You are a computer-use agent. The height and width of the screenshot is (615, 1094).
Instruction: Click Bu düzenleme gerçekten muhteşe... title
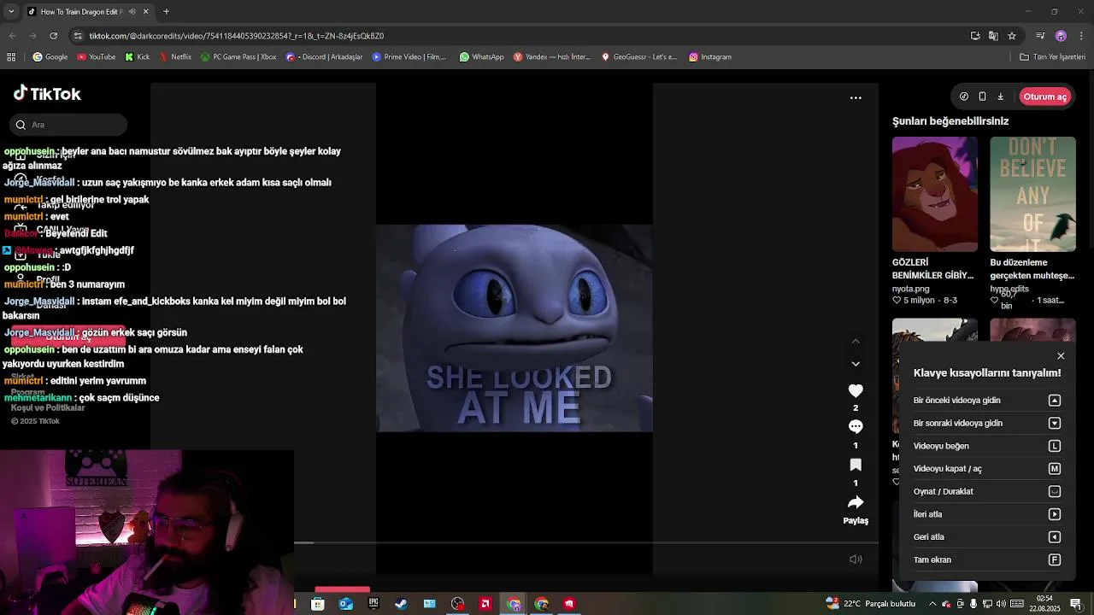point(1032,269)
